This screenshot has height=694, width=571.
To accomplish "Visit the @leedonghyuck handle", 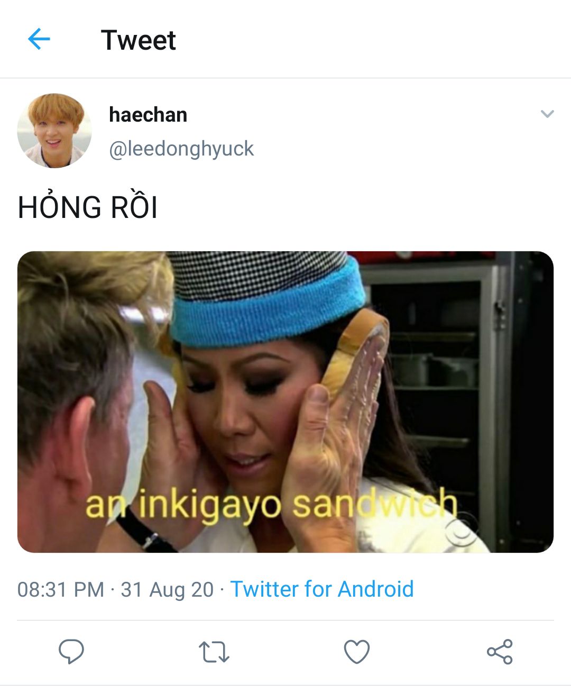I will [181, 149].
